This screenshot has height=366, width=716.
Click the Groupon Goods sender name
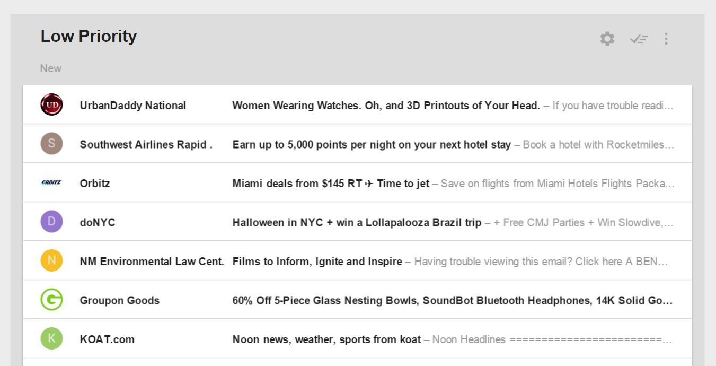click(119, 300)
